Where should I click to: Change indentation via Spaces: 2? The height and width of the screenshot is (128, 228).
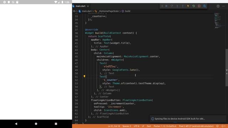(x=127, y=126)
